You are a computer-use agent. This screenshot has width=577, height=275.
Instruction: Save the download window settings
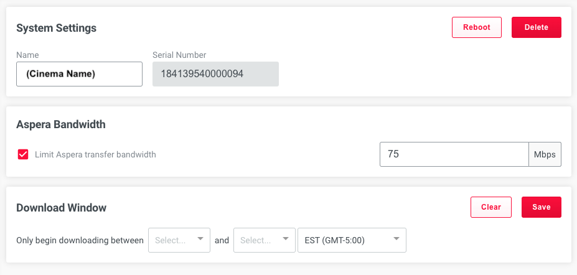coord(542,207)
